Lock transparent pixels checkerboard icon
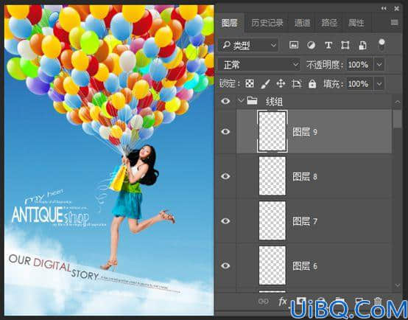Viewport: 408px width, 320px height. (250, 83)
